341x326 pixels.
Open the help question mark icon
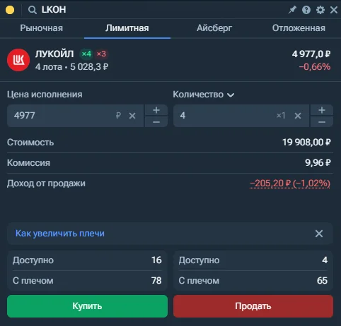306,10
